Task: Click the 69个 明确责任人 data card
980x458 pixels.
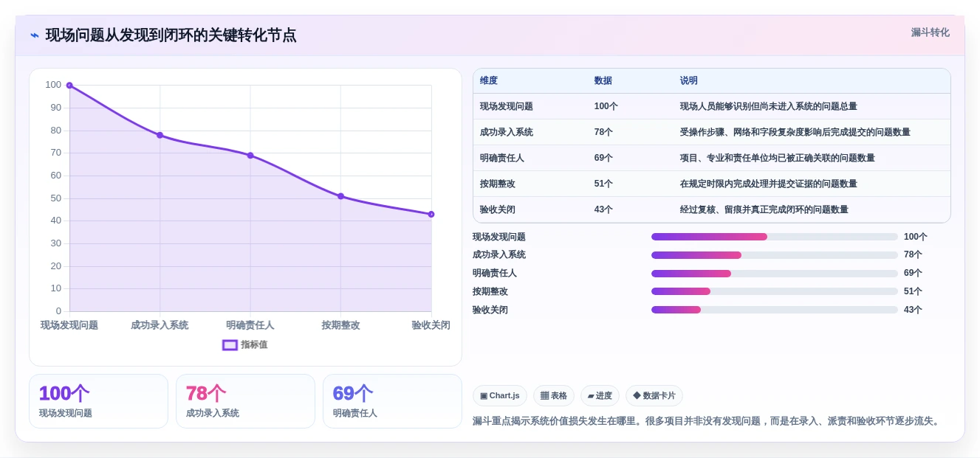Action: (392, 401)
